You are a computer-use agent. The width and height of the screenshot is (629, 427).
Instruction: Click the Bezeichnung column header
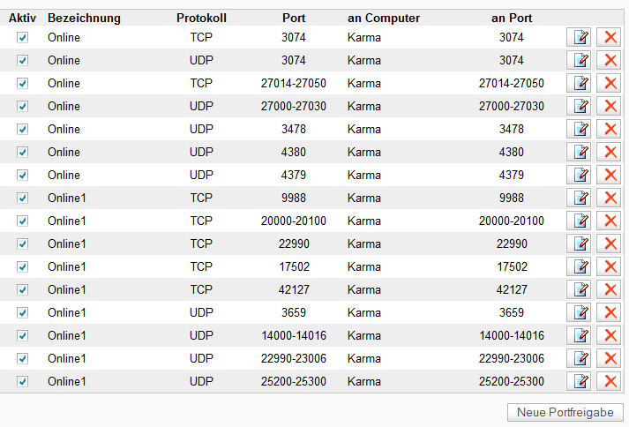(84, 18)
